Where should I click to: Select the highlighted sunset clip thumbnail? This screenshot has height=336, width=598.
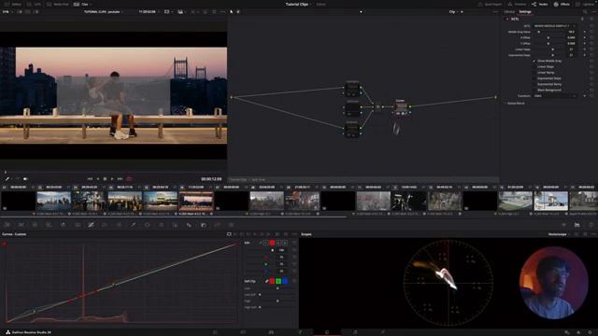(x=196, y=201)
